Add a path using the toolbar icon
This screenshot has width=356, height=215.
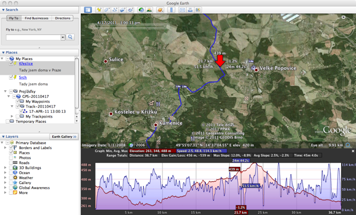coord(115,10)
